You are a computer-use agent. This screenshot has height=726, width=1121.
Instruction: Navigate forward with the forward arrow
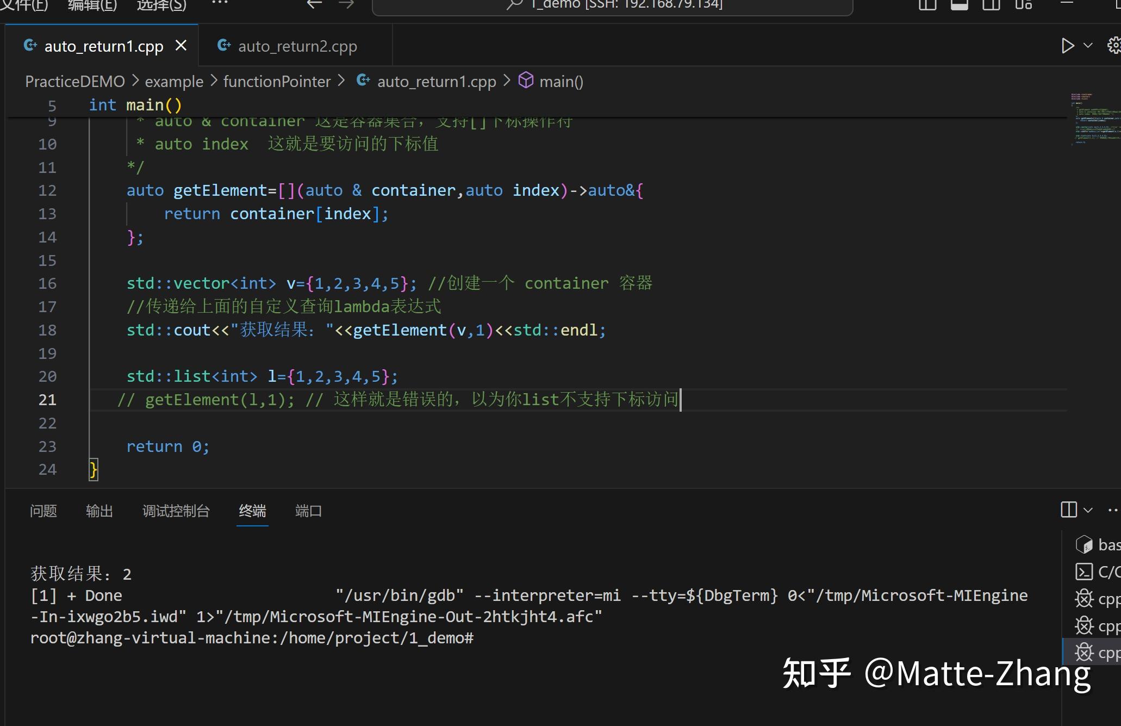pyautogui.click(x=346, y=4)
